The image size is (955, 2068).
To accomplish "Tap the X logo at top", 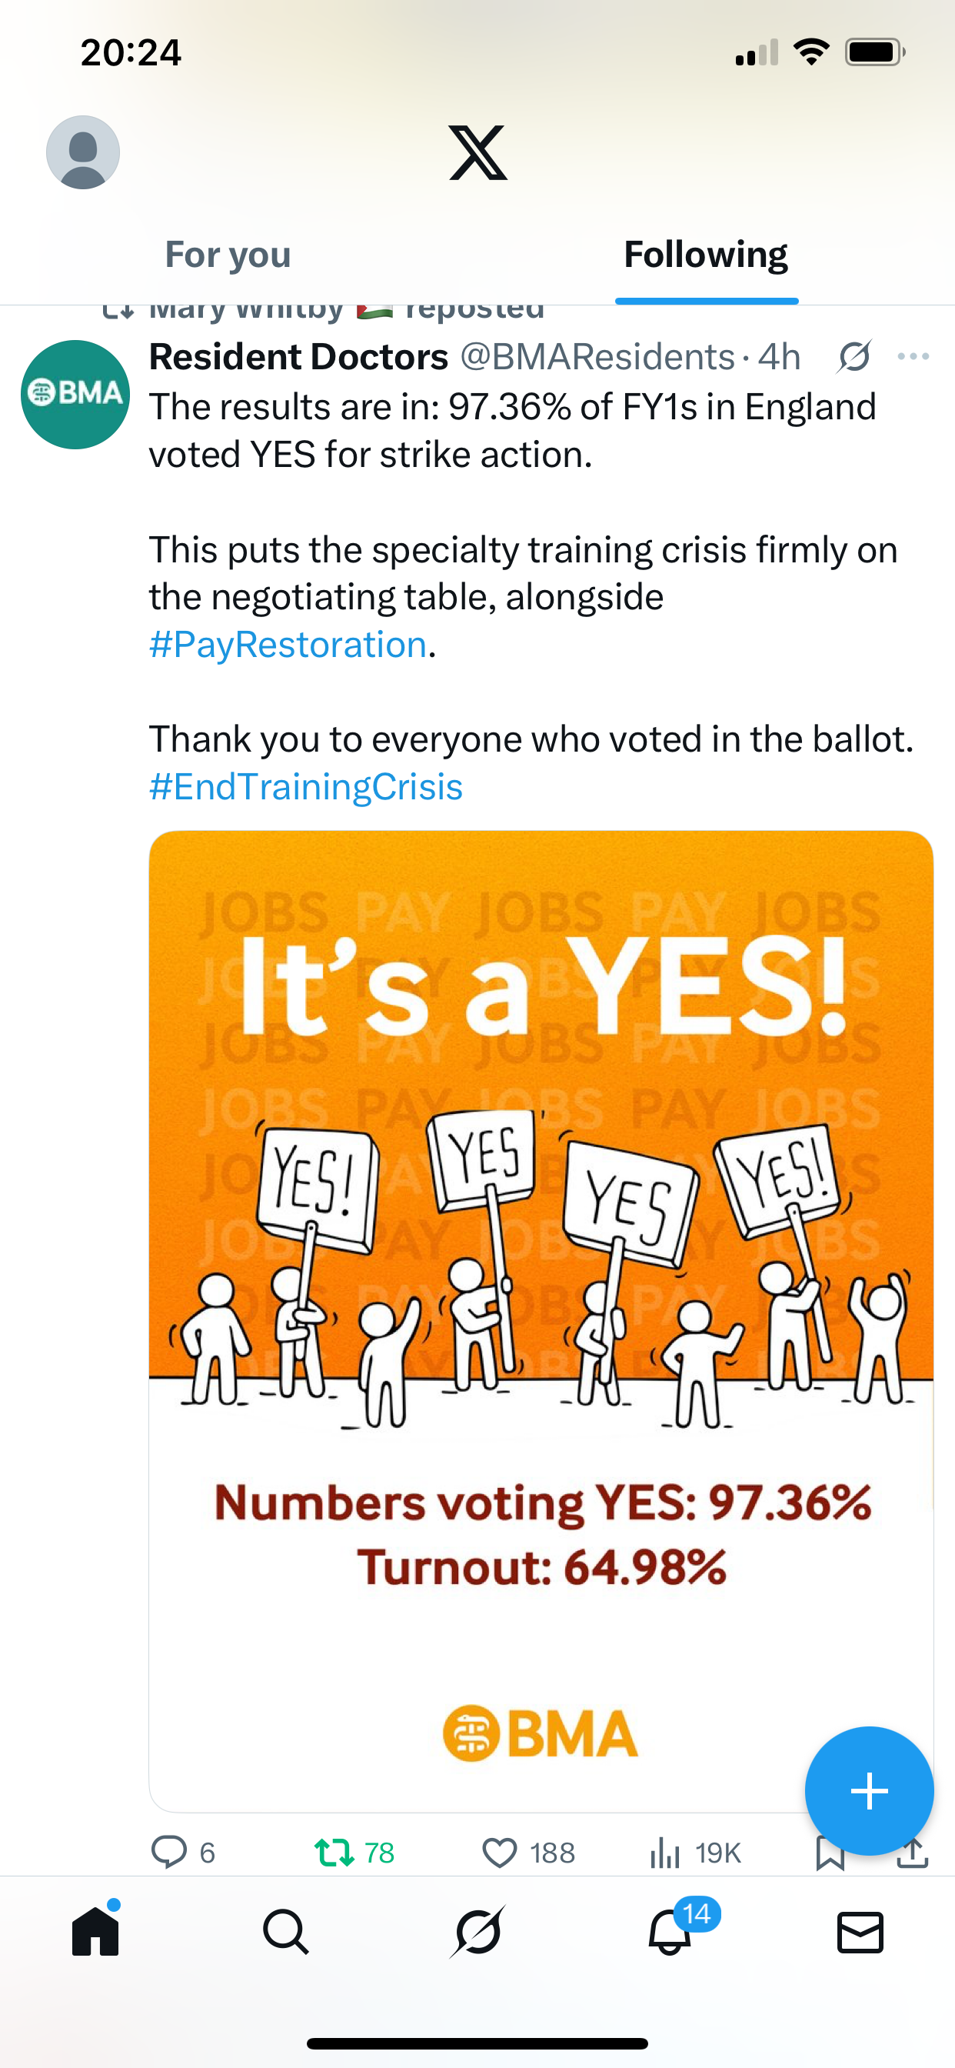I will [477, 152].
